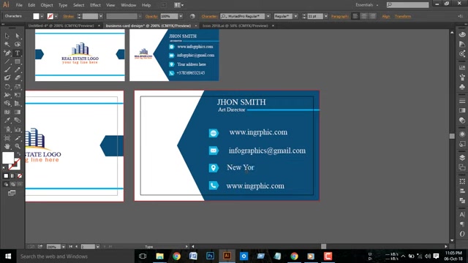Click the white Fill color swatch in toolbox
This screenshot has height=263, width=468.
click(8, 158)
